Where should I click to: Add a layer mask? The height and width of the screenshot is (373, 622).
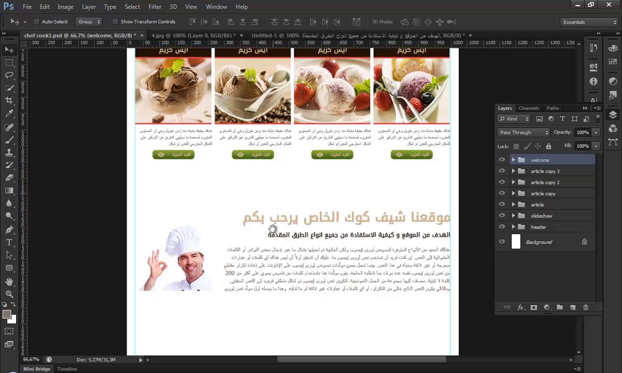point(534,307)
